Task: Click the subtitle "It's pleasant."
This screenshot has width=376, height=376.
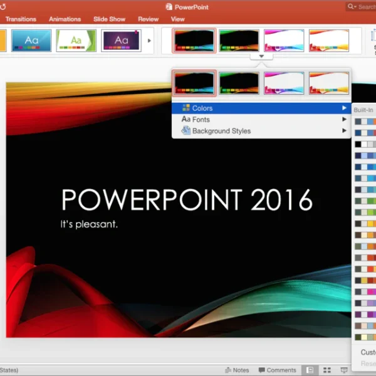Action: pyautogui.click(x=89, y=224)
